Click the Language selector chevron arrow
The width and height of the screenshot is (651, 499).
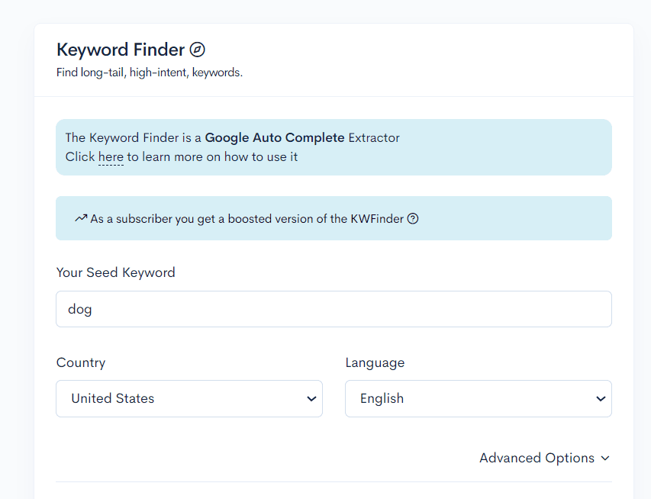click(x=600, y=398)
